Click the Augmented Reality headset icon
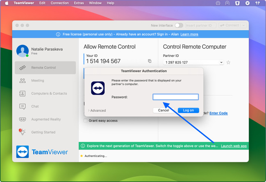The height and width of the screenshot is (182, 266). point(23,119)
